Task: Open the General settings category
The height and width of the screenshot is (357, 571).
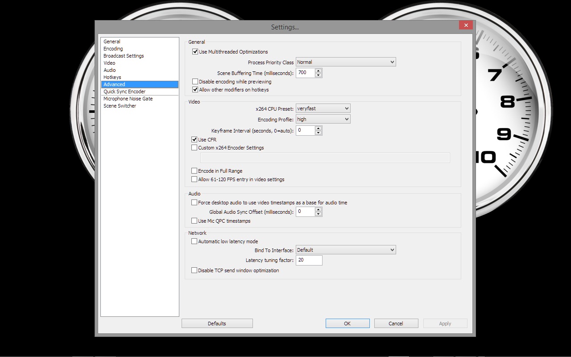Action: click(139, 42)
